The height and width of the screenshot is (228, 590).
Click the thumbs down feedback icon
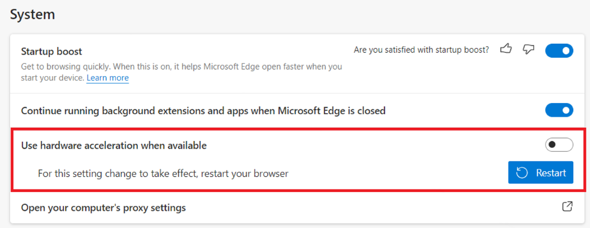click(528, 49)
